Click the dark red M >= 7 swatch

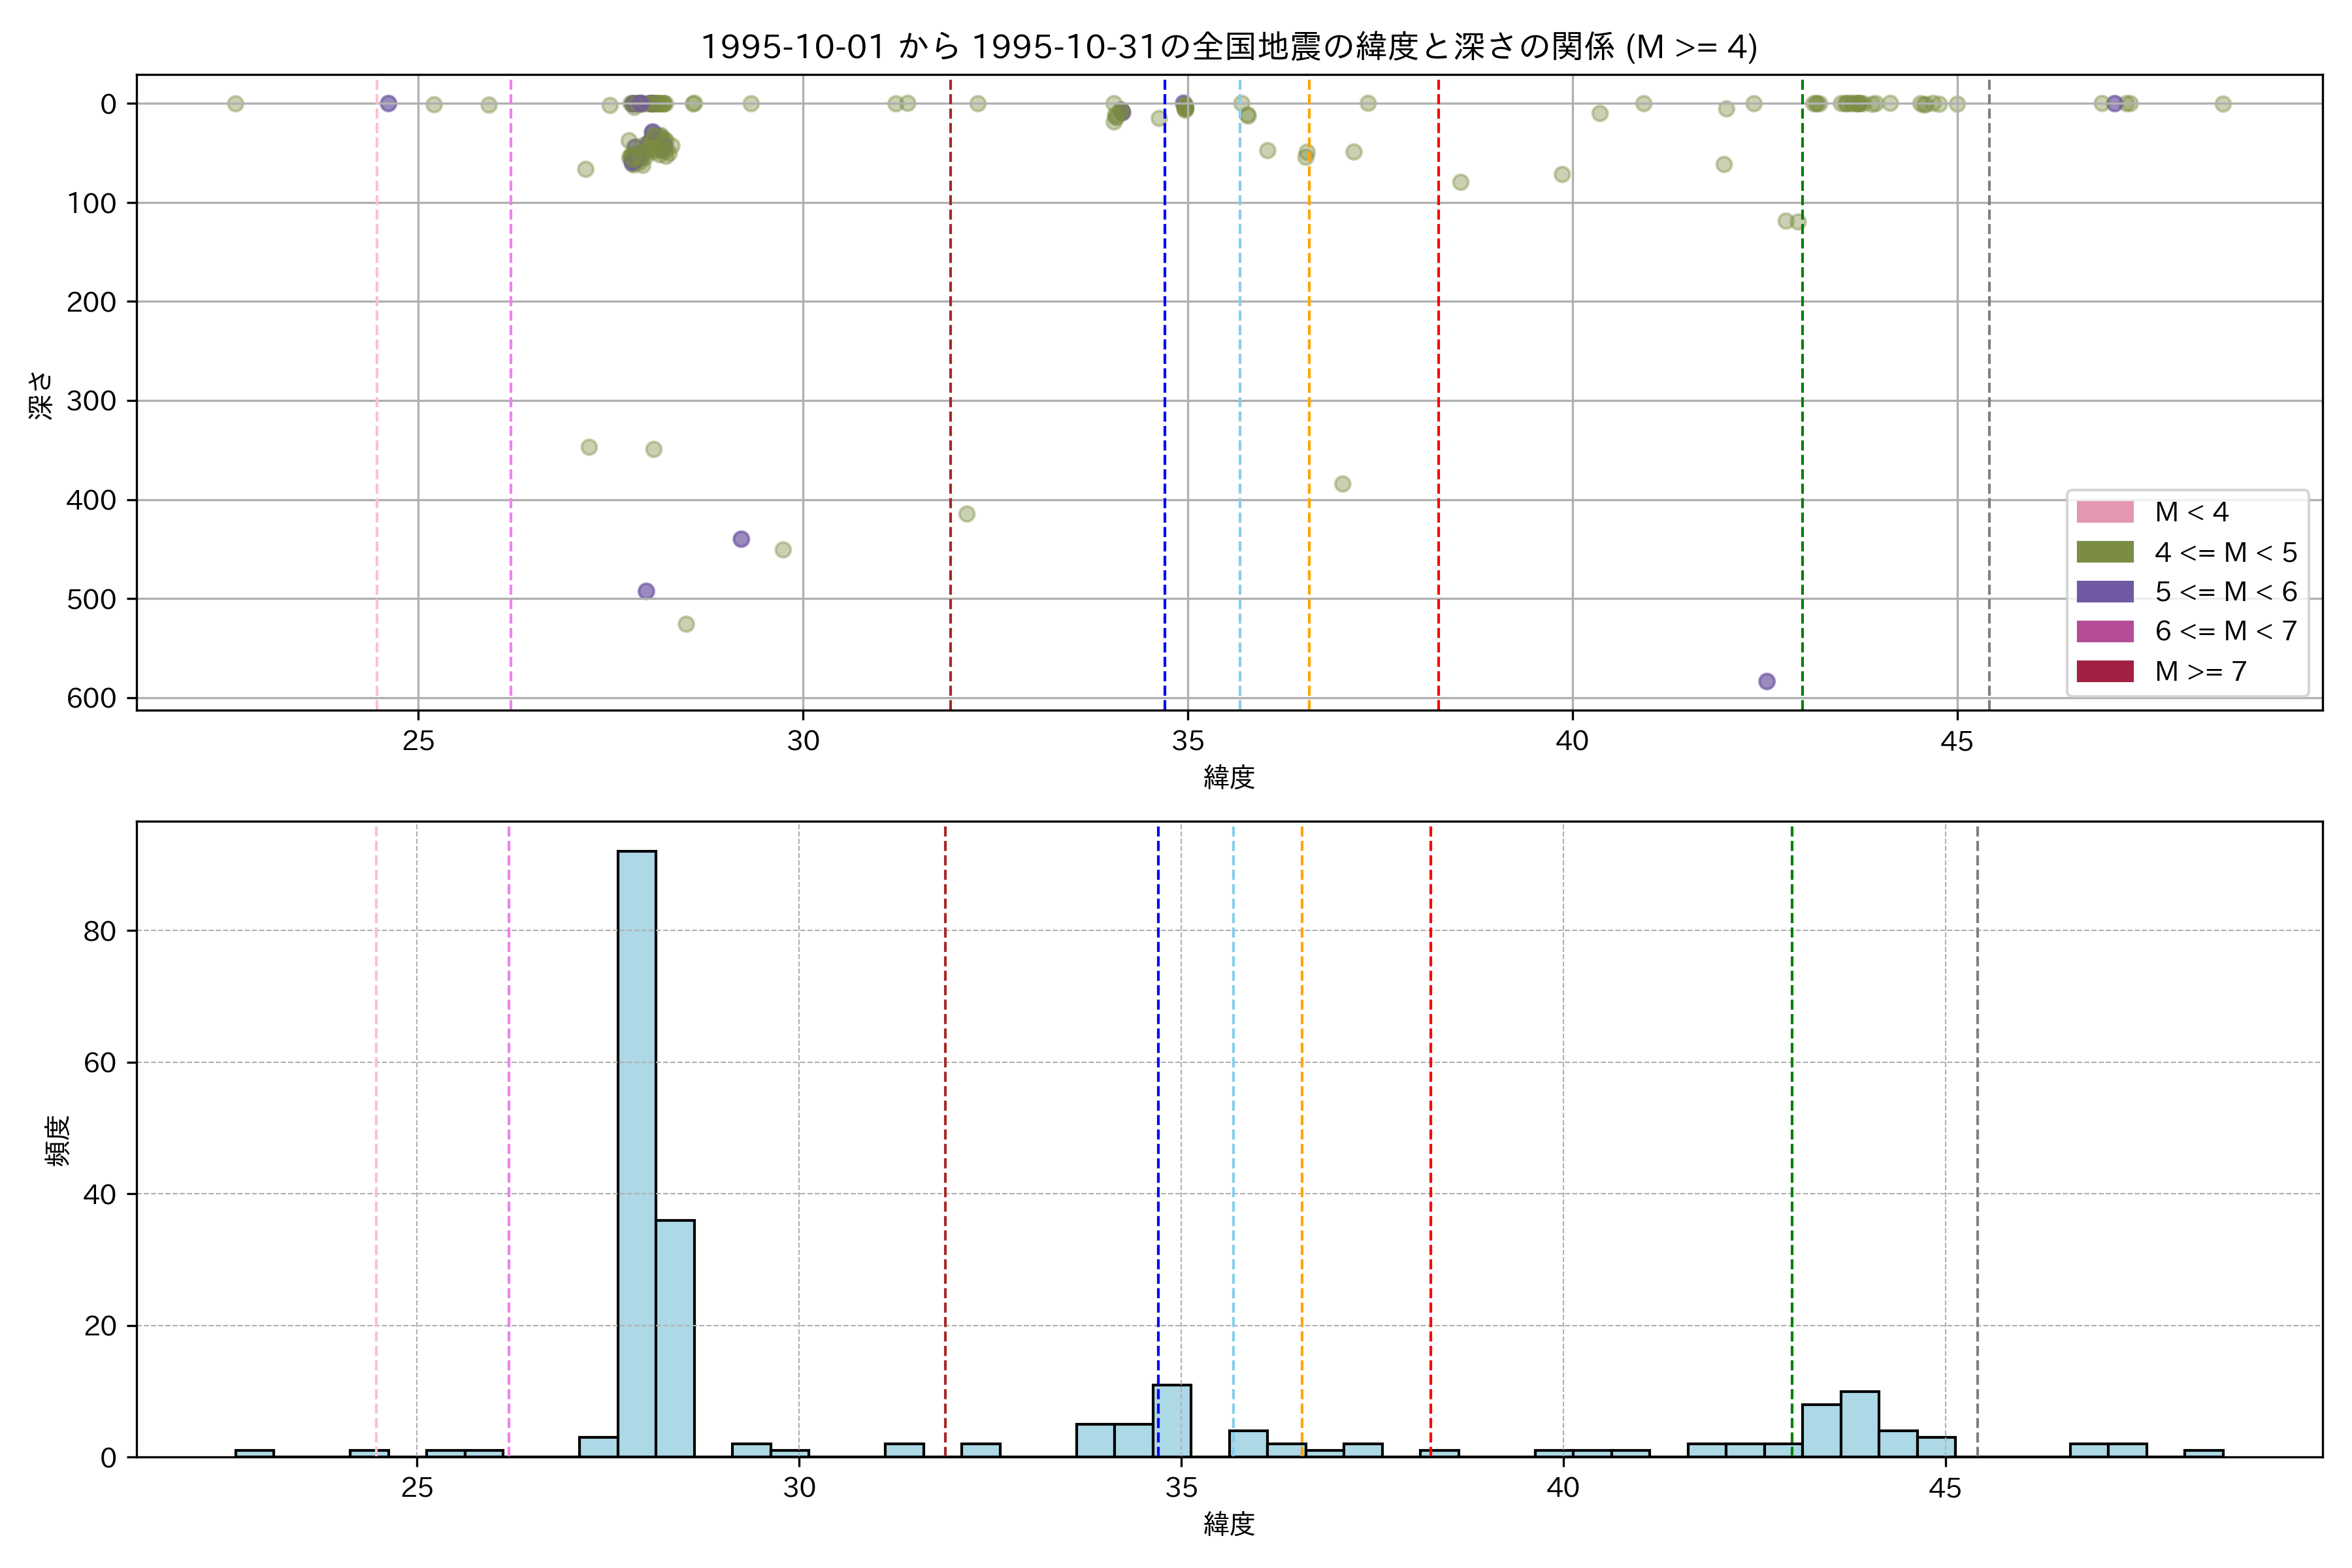[2104, 671]
